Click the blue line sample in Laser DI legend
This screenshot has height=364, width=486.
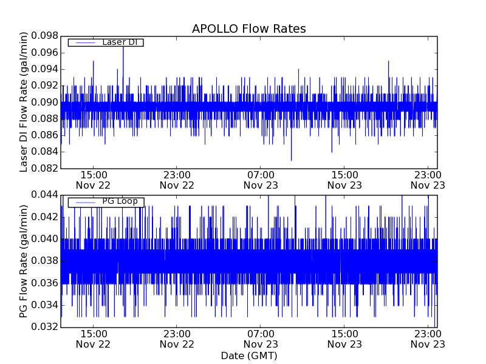[83, 42]
